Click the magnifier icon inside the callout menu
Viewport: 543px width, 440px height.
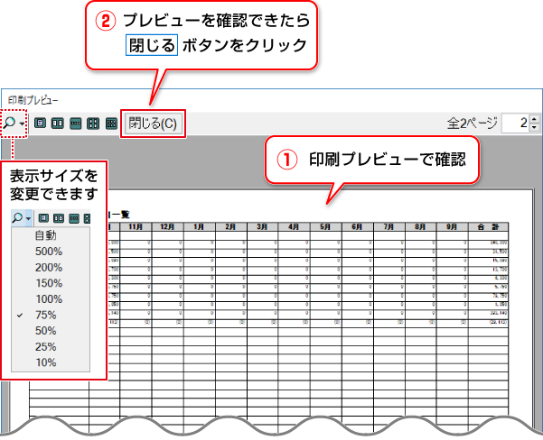pyautogui.click(x=17, y=218)
